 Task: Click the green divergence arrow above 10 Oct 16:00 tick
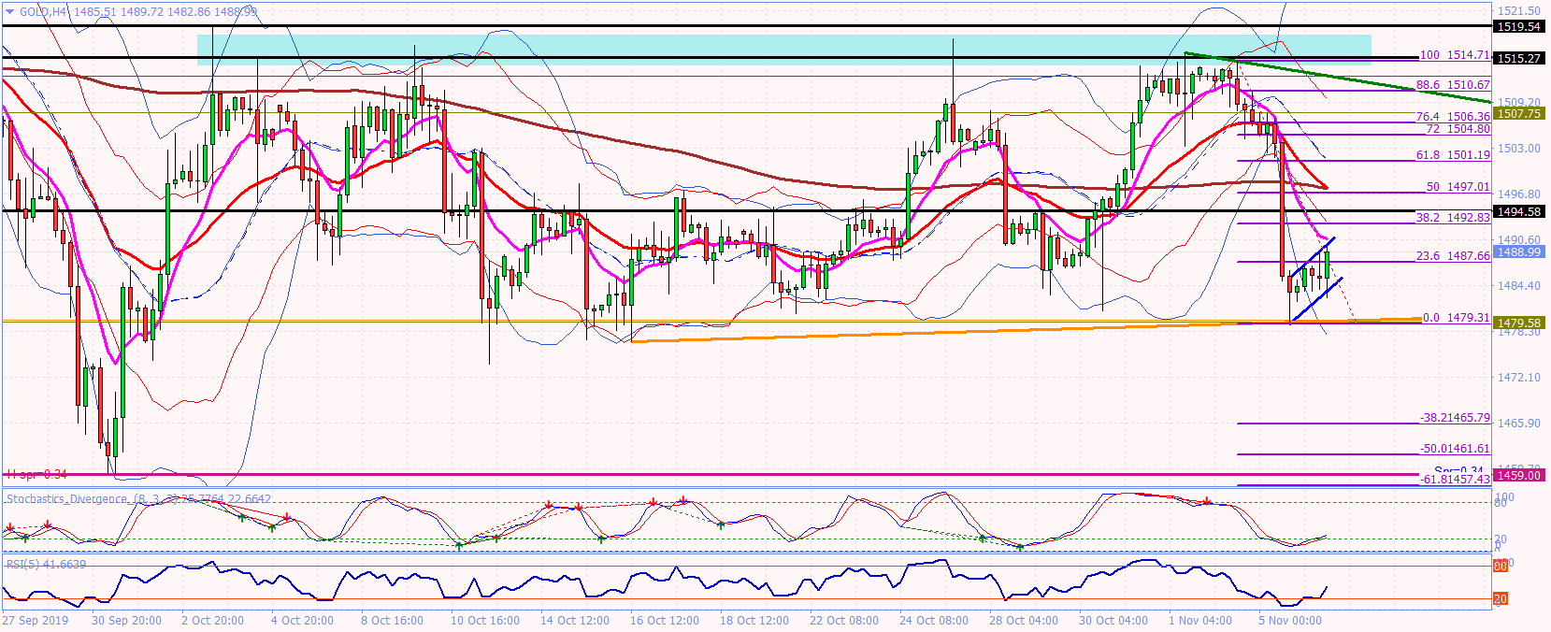click(x=459, y=545)
